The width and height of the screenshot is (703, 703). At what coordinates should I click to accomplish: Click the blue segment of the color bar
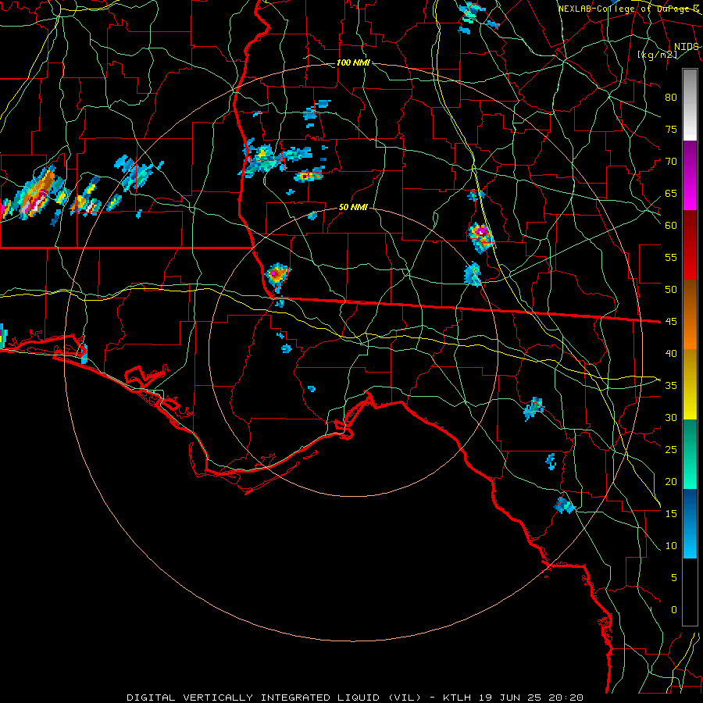tap(690, 523)
